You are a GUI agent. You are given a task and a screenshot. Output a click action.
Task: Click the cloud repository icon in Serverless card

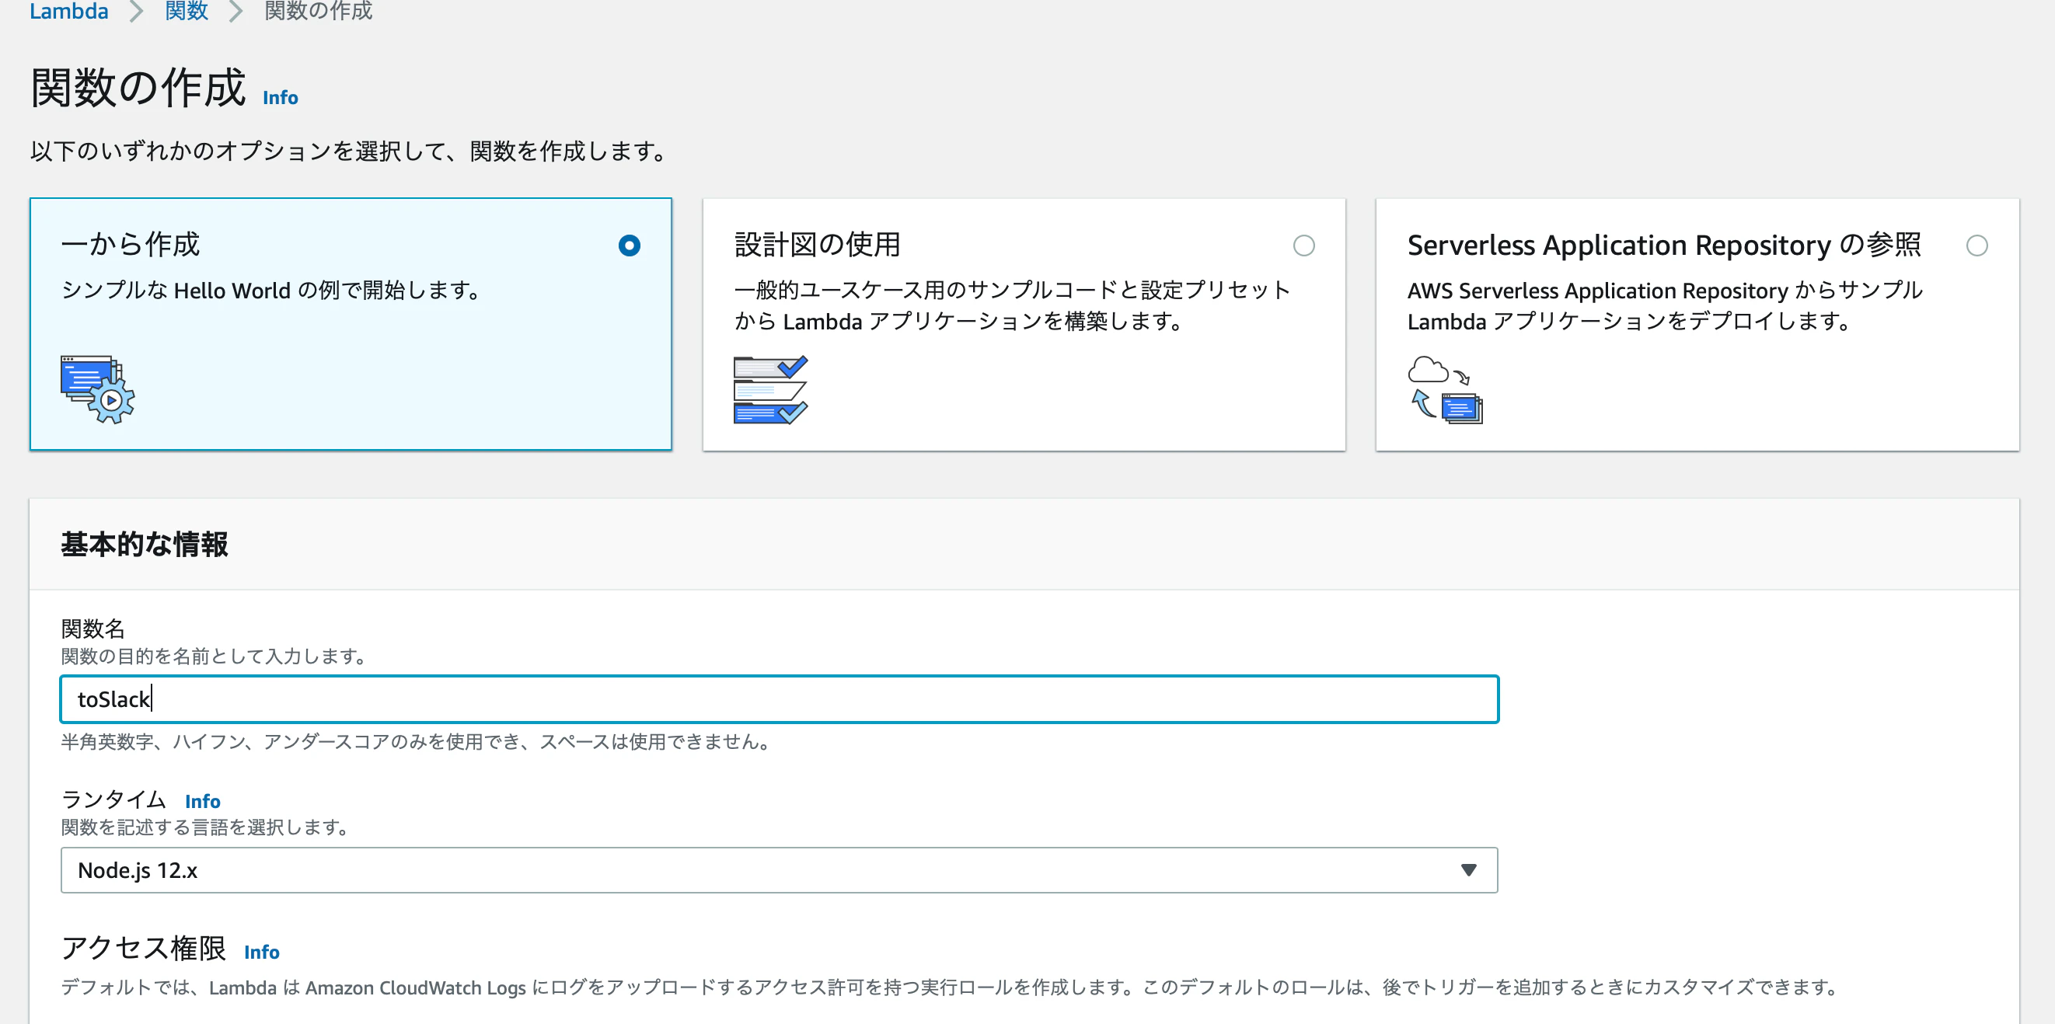pyautogui.click(x=1445, y=389)
